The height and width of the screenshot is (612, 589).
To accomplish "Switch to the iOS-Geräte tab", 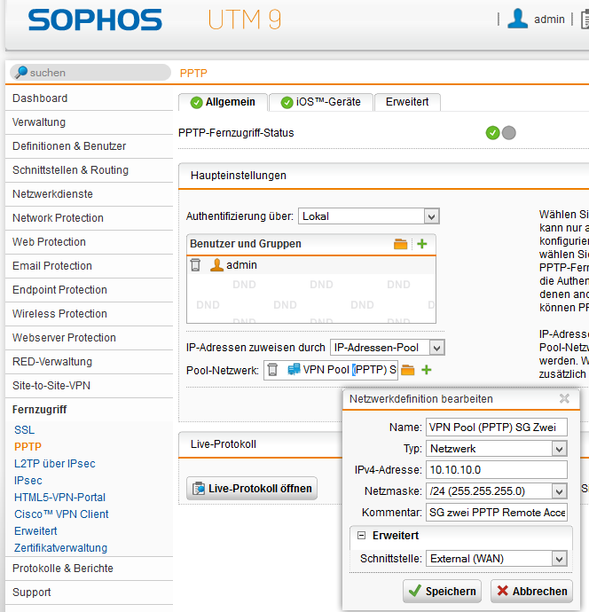I will pyautogui.click(x=320, y=102).
